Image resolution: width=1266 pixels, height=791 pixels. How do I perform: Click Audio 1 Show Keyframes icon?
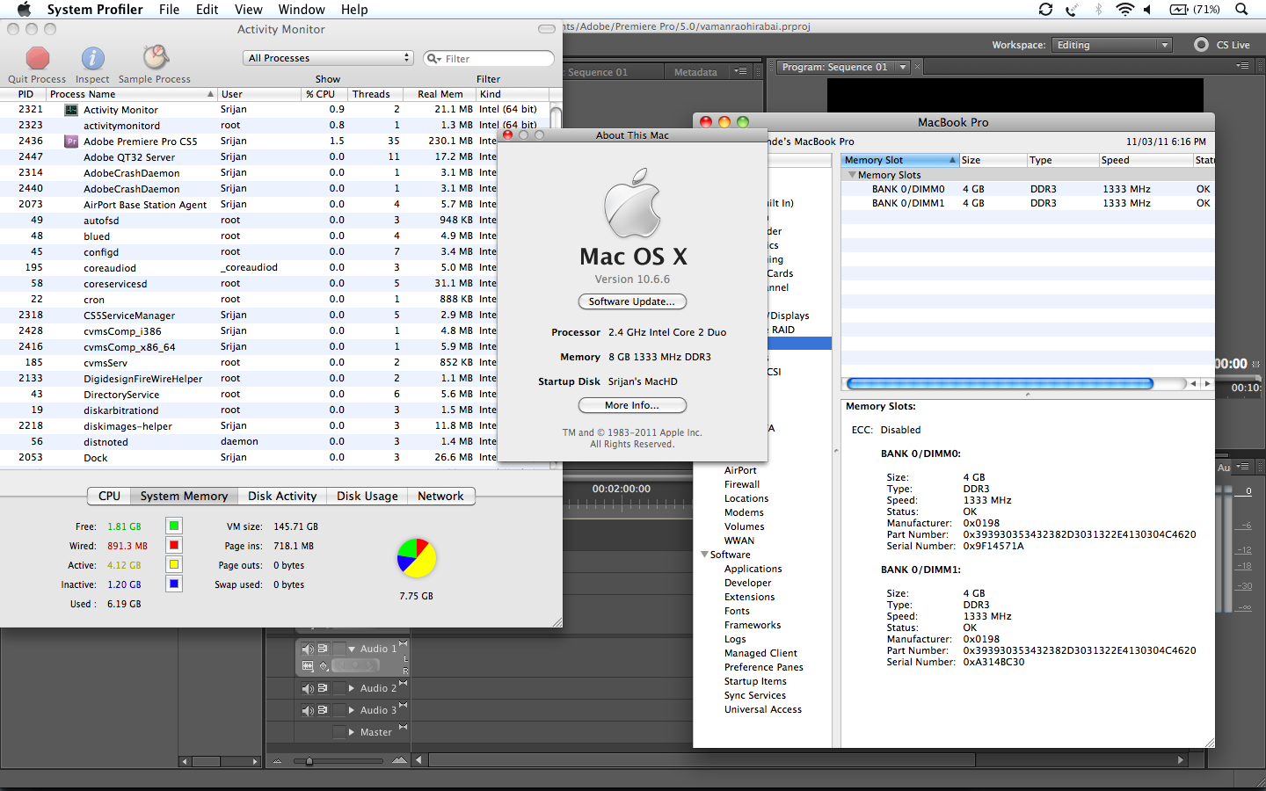tap(324, 666)
